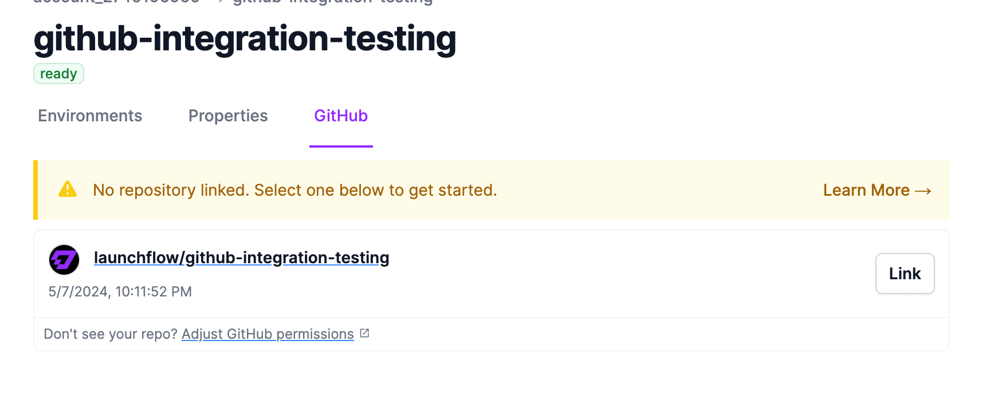Click the github-integration-testing page heading
This screenshot has width=998, height=396.
[x=245, y=39]
